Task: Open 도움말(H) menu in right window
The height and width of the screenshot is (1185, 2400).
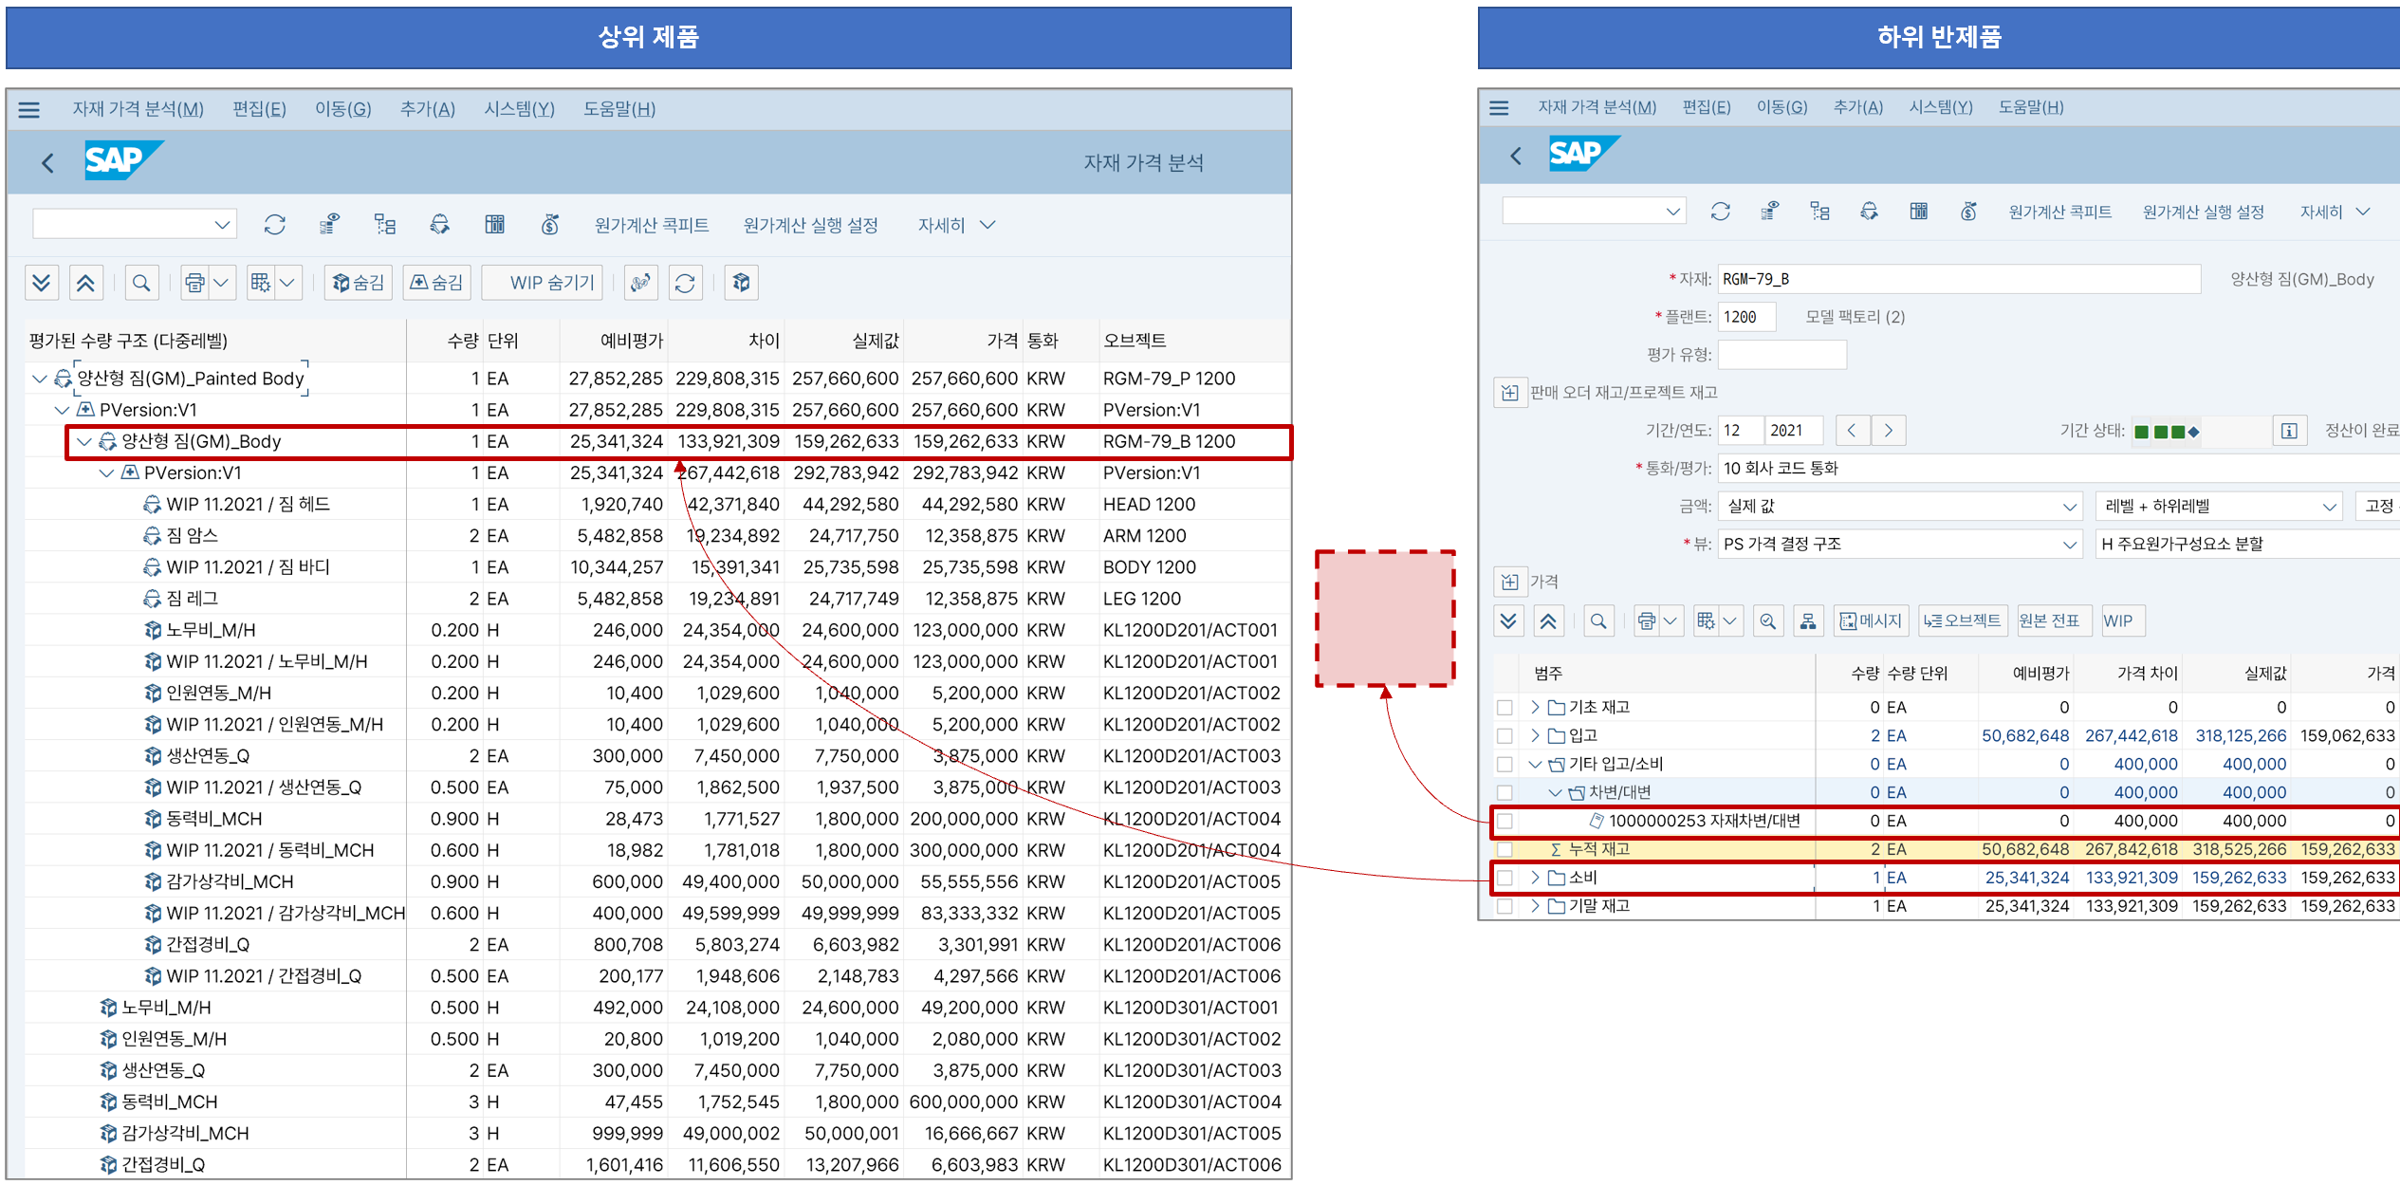Action: point(2030,108)
